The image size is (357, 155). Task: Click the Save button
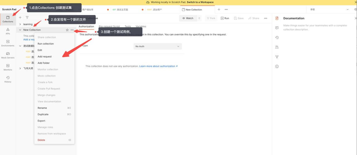tap(239, 18)
